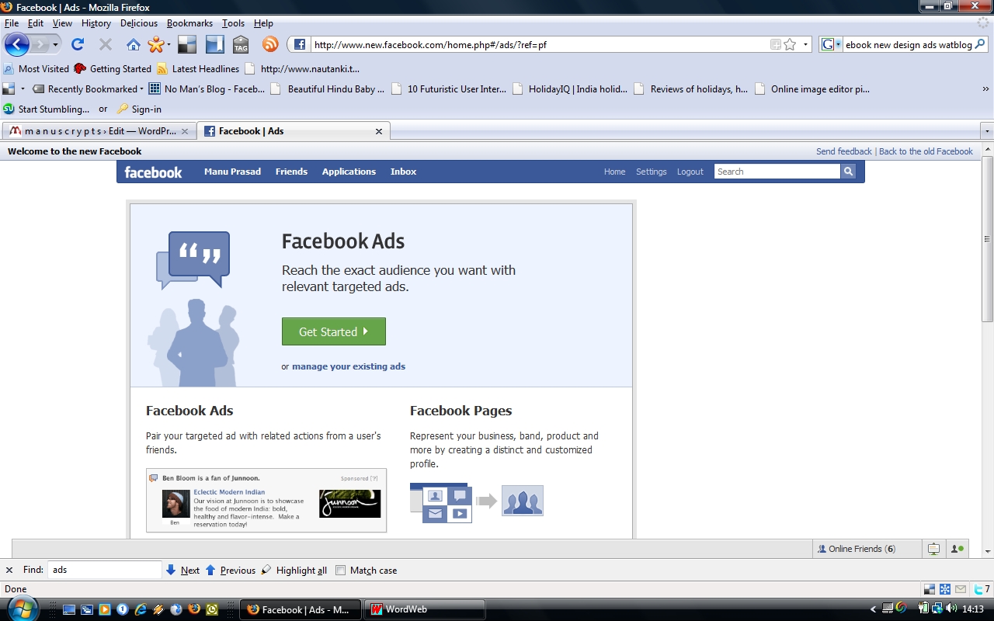The height and width of the screenshot is (621, 994).
Task: Click the orange RSS feed toolbar icon
Action: (x=270, y=44)
